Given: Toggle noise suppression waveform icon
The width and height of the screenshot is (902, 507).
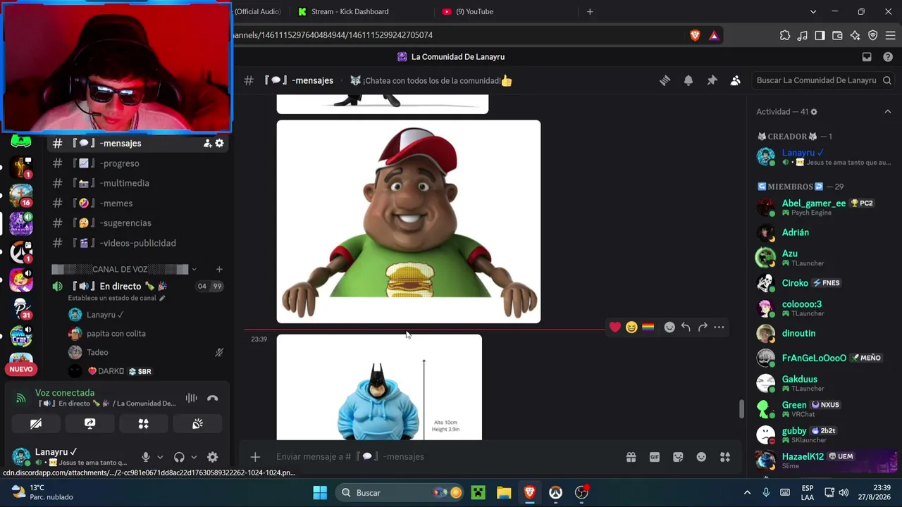Looking at the screenshot, I should pos(191,398).
